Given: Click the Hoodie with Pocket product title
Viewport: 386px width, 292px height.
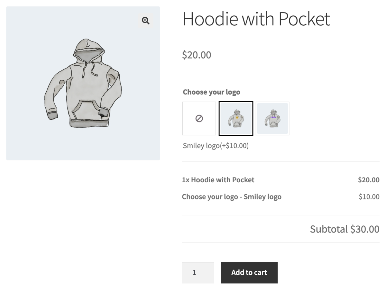Looking at the screenshot, I should click(x=256, y=19).
